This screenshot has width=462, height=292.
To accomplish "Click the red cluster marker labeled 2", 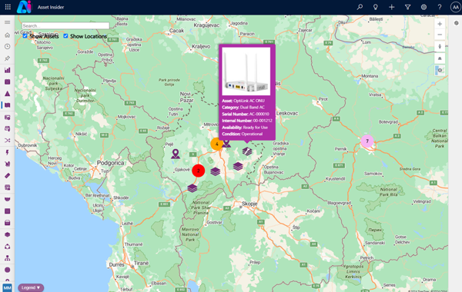I will coord(199,171).
